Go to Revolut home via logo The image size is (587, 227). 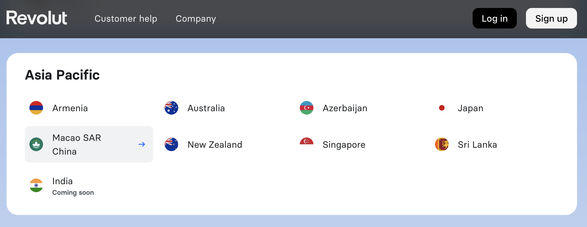(37, 18)
